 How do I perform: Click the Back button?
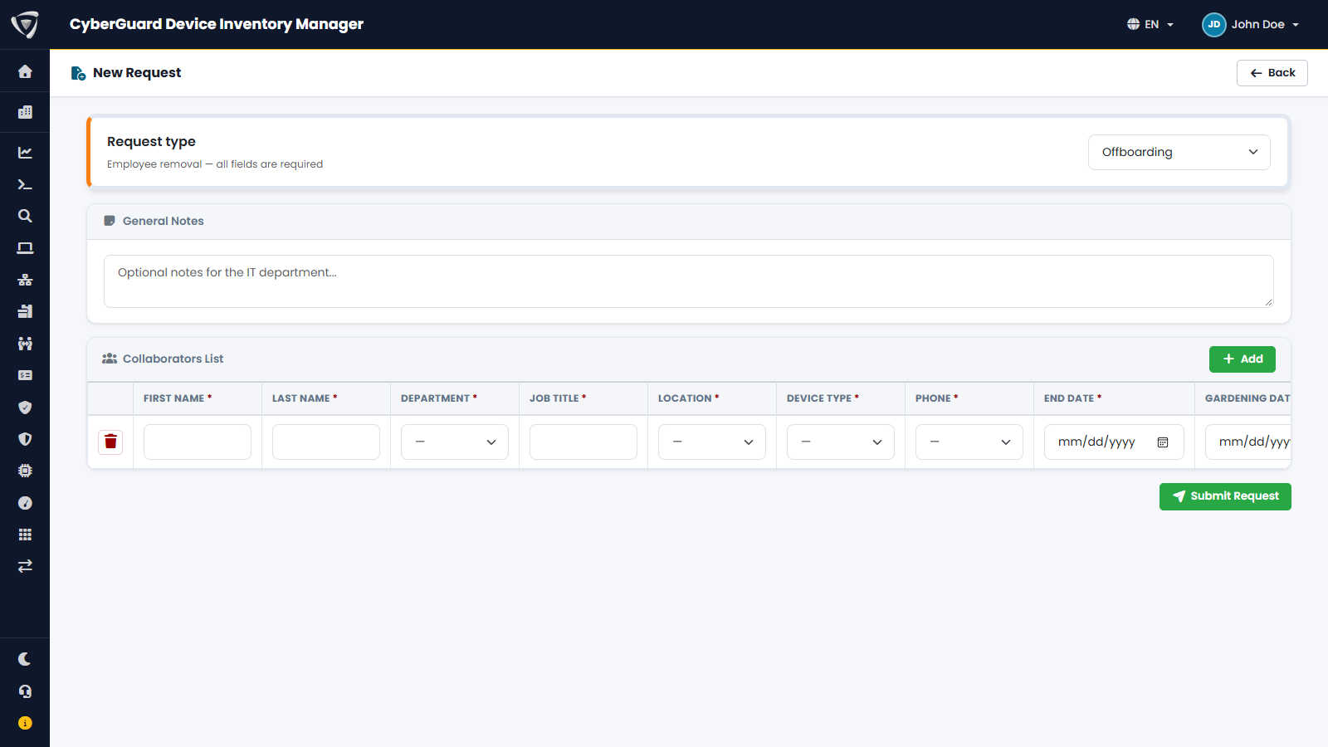point(1272,73)
